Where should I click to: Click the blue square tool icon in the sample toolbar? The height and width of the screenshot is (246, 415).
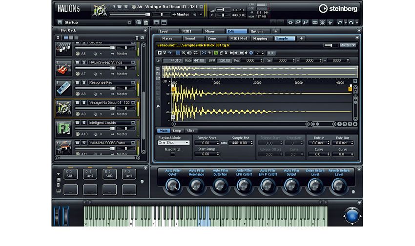point(178,53)
